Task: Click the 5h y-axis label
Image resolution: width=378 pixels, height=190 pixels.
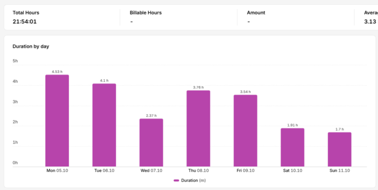Action: tap(15, 61)
